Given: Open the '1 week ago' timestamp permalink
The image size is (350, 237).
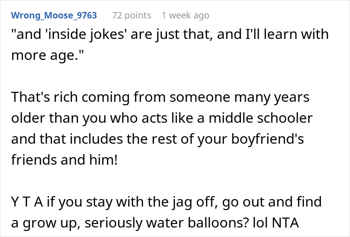Looking at the screenshot, I should (185, 15).
